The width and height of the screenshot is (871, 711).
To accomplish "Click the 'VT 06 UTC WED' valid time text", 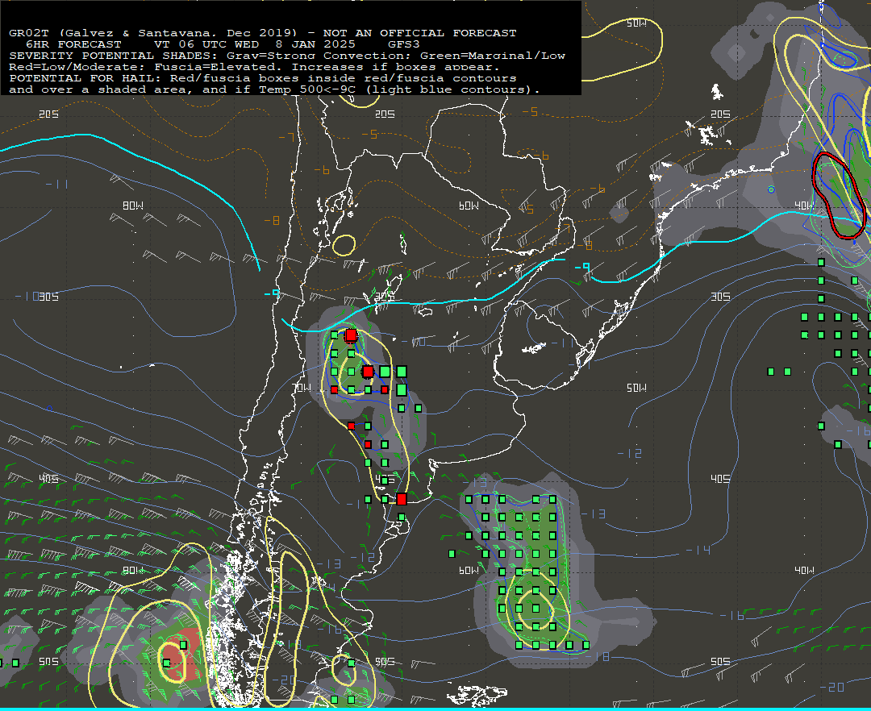I will (206, 44).
